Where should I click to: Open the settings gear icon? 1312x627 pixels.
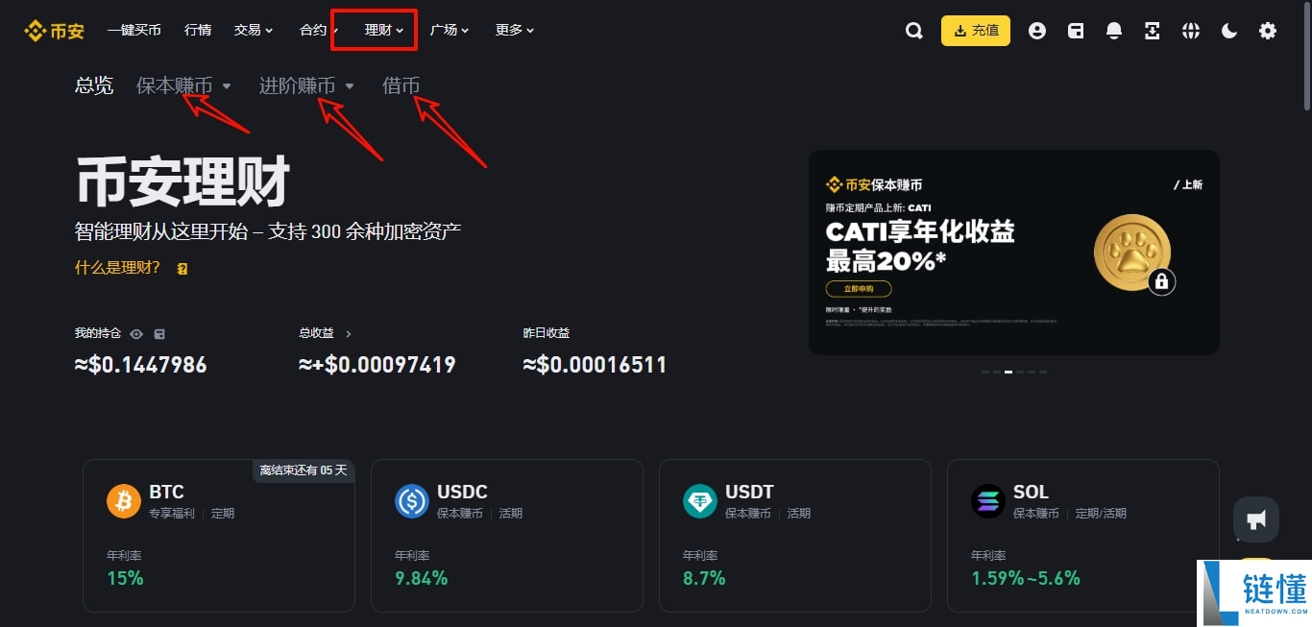(1268, 31)
